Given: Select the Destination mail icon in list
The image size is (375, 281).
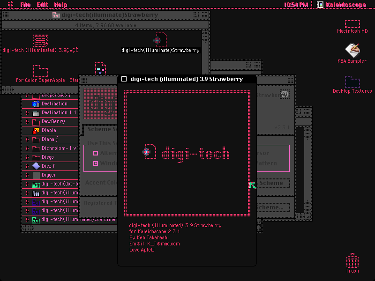Looking at the screenshot, I should click(36, 104).
